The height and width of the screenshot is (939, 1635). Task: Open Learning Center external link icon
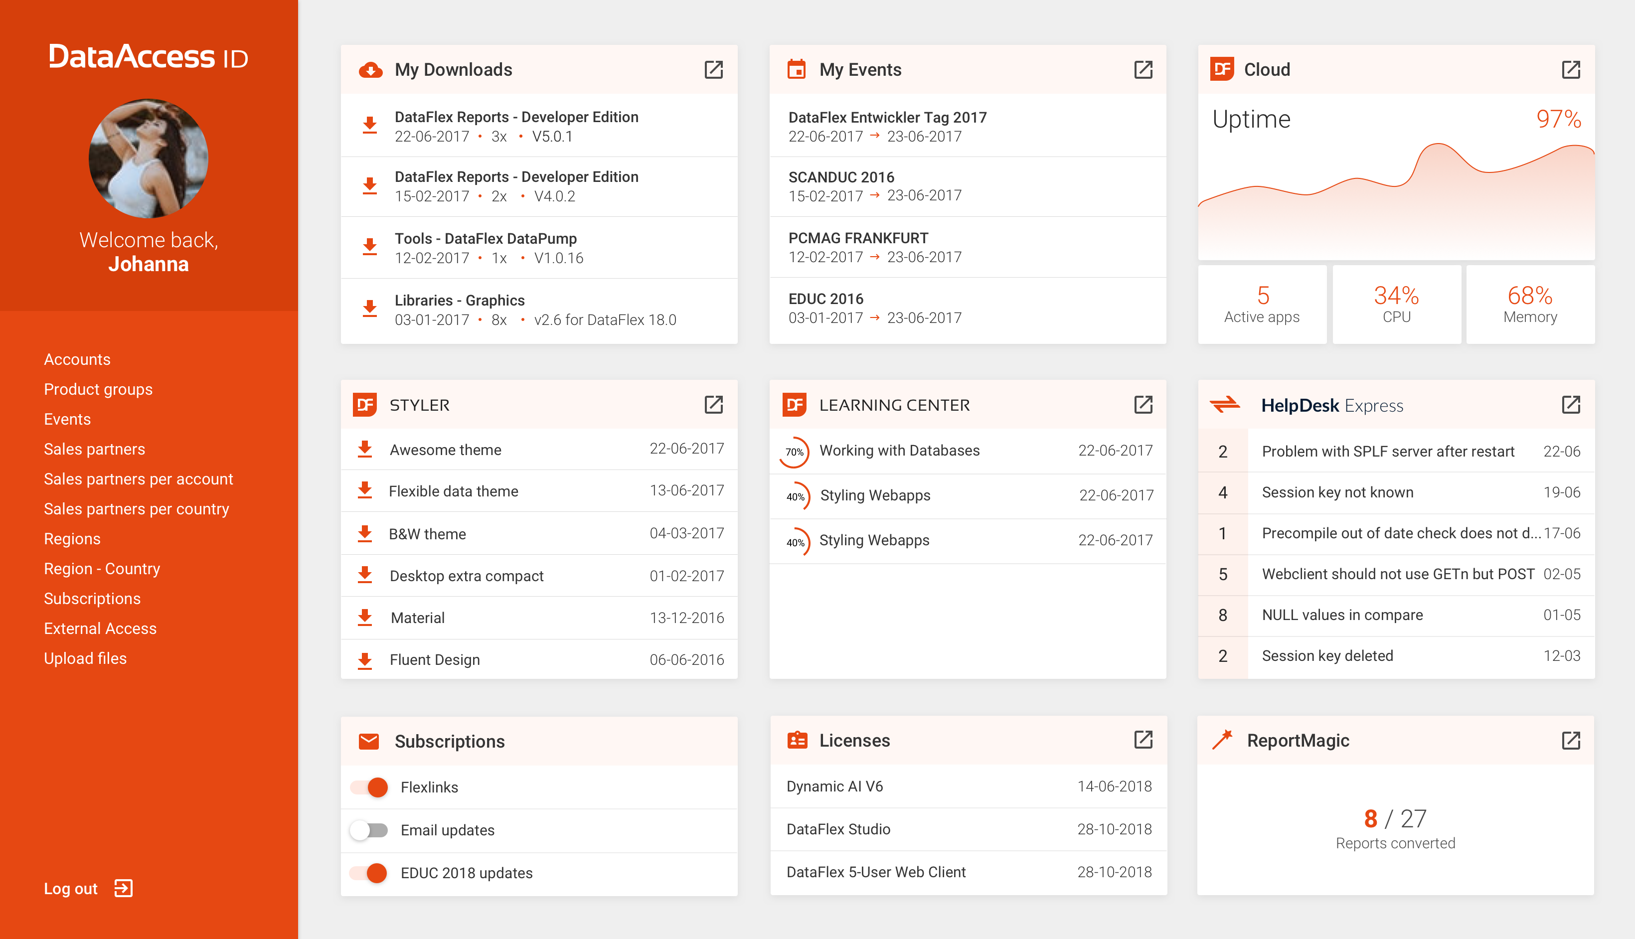[x=1143, y=404]
